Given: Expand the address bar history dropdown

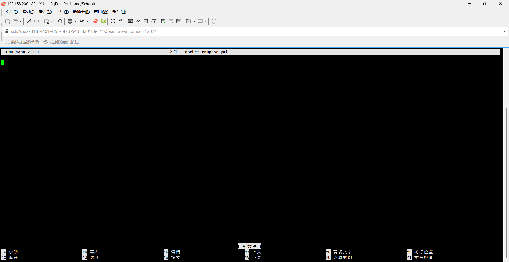Looking at the screenshot, I should 504,31.
